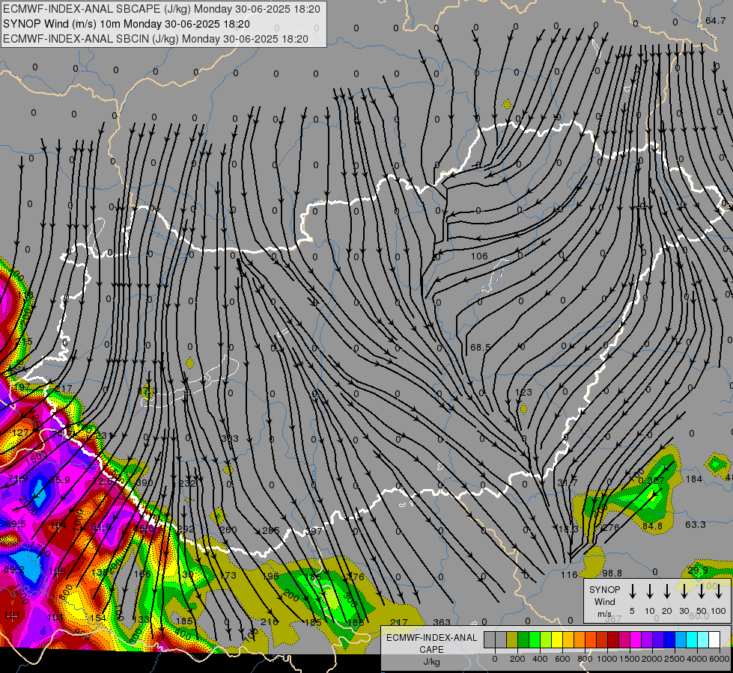Click the 1000 tick label on CAPE scale
Viewport: 733px width, 673px height.
coord(607,659)
